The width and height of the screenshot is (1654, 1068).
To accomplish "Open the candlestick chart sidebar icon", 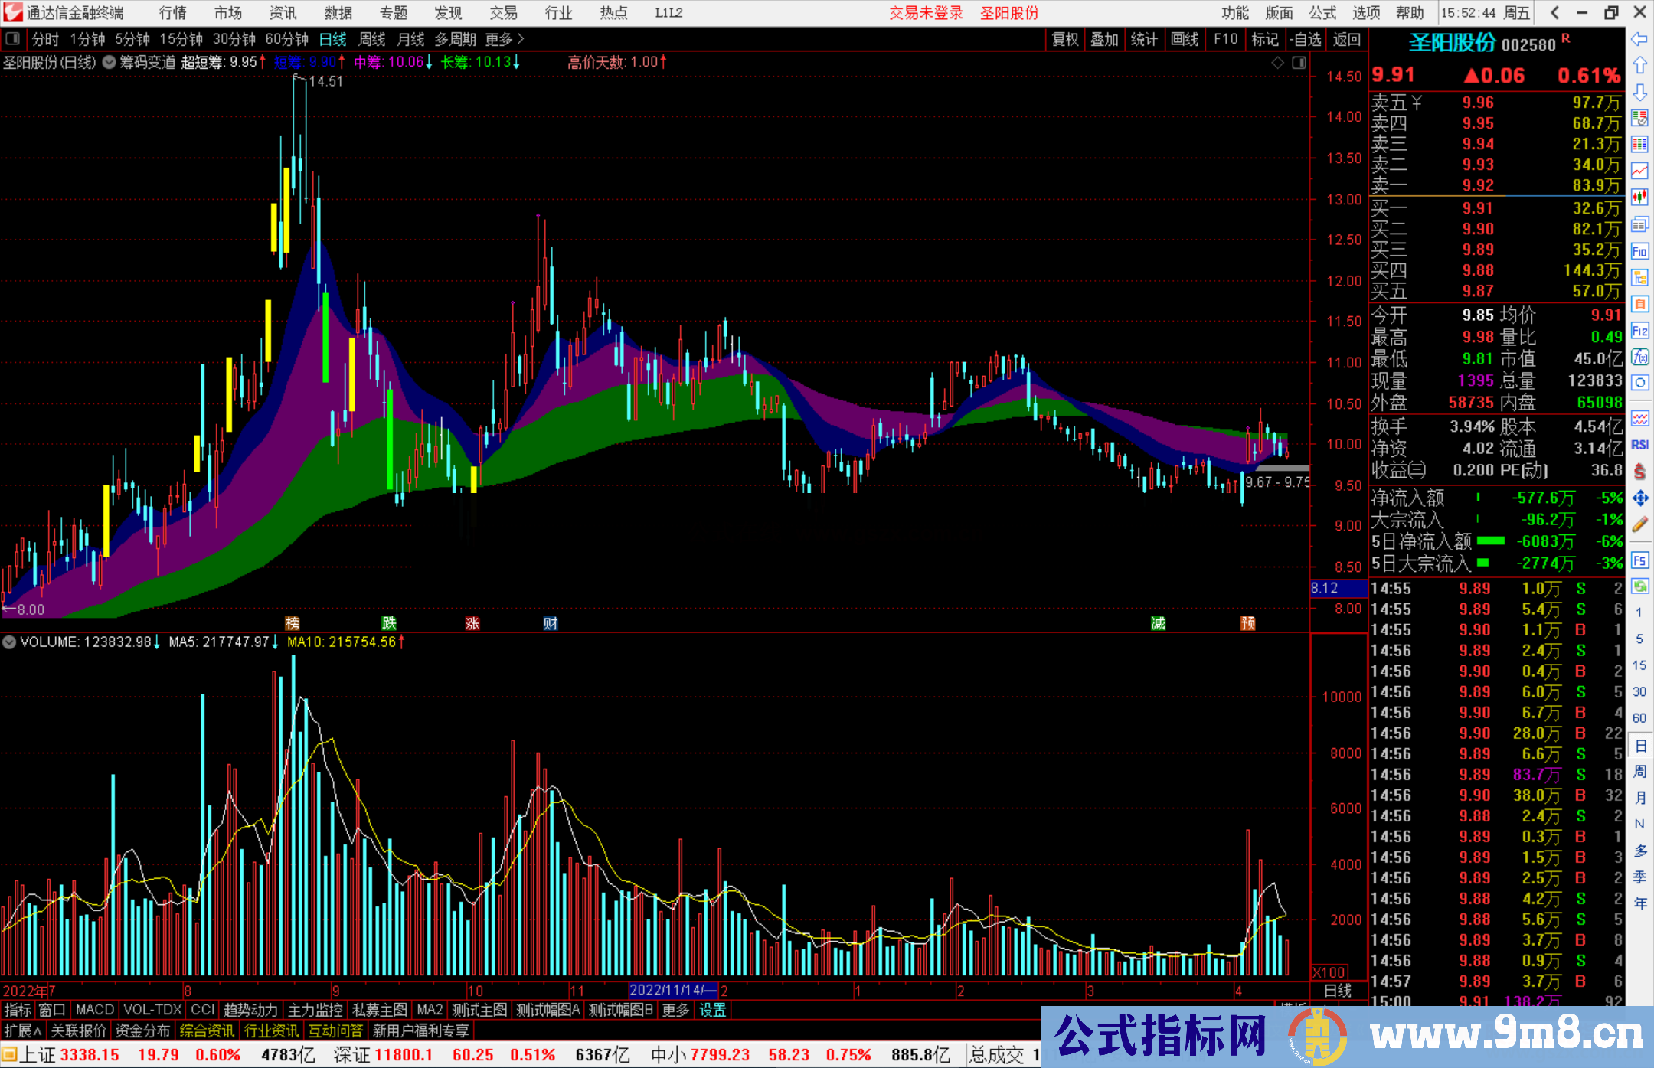I will tap(1639, 198).
